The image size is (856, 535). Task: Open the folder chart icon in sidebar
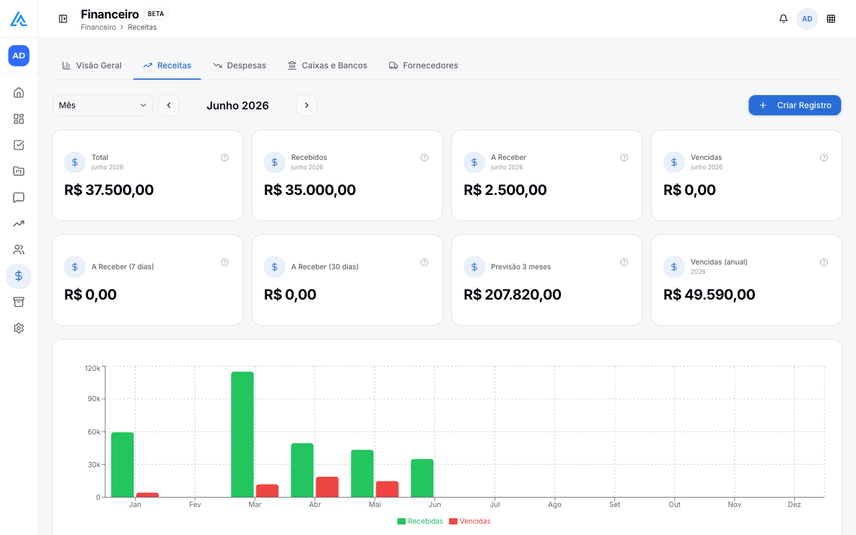coord(19,171)
